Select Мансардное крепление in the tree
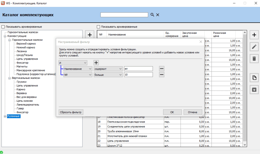 click(30, 70)
